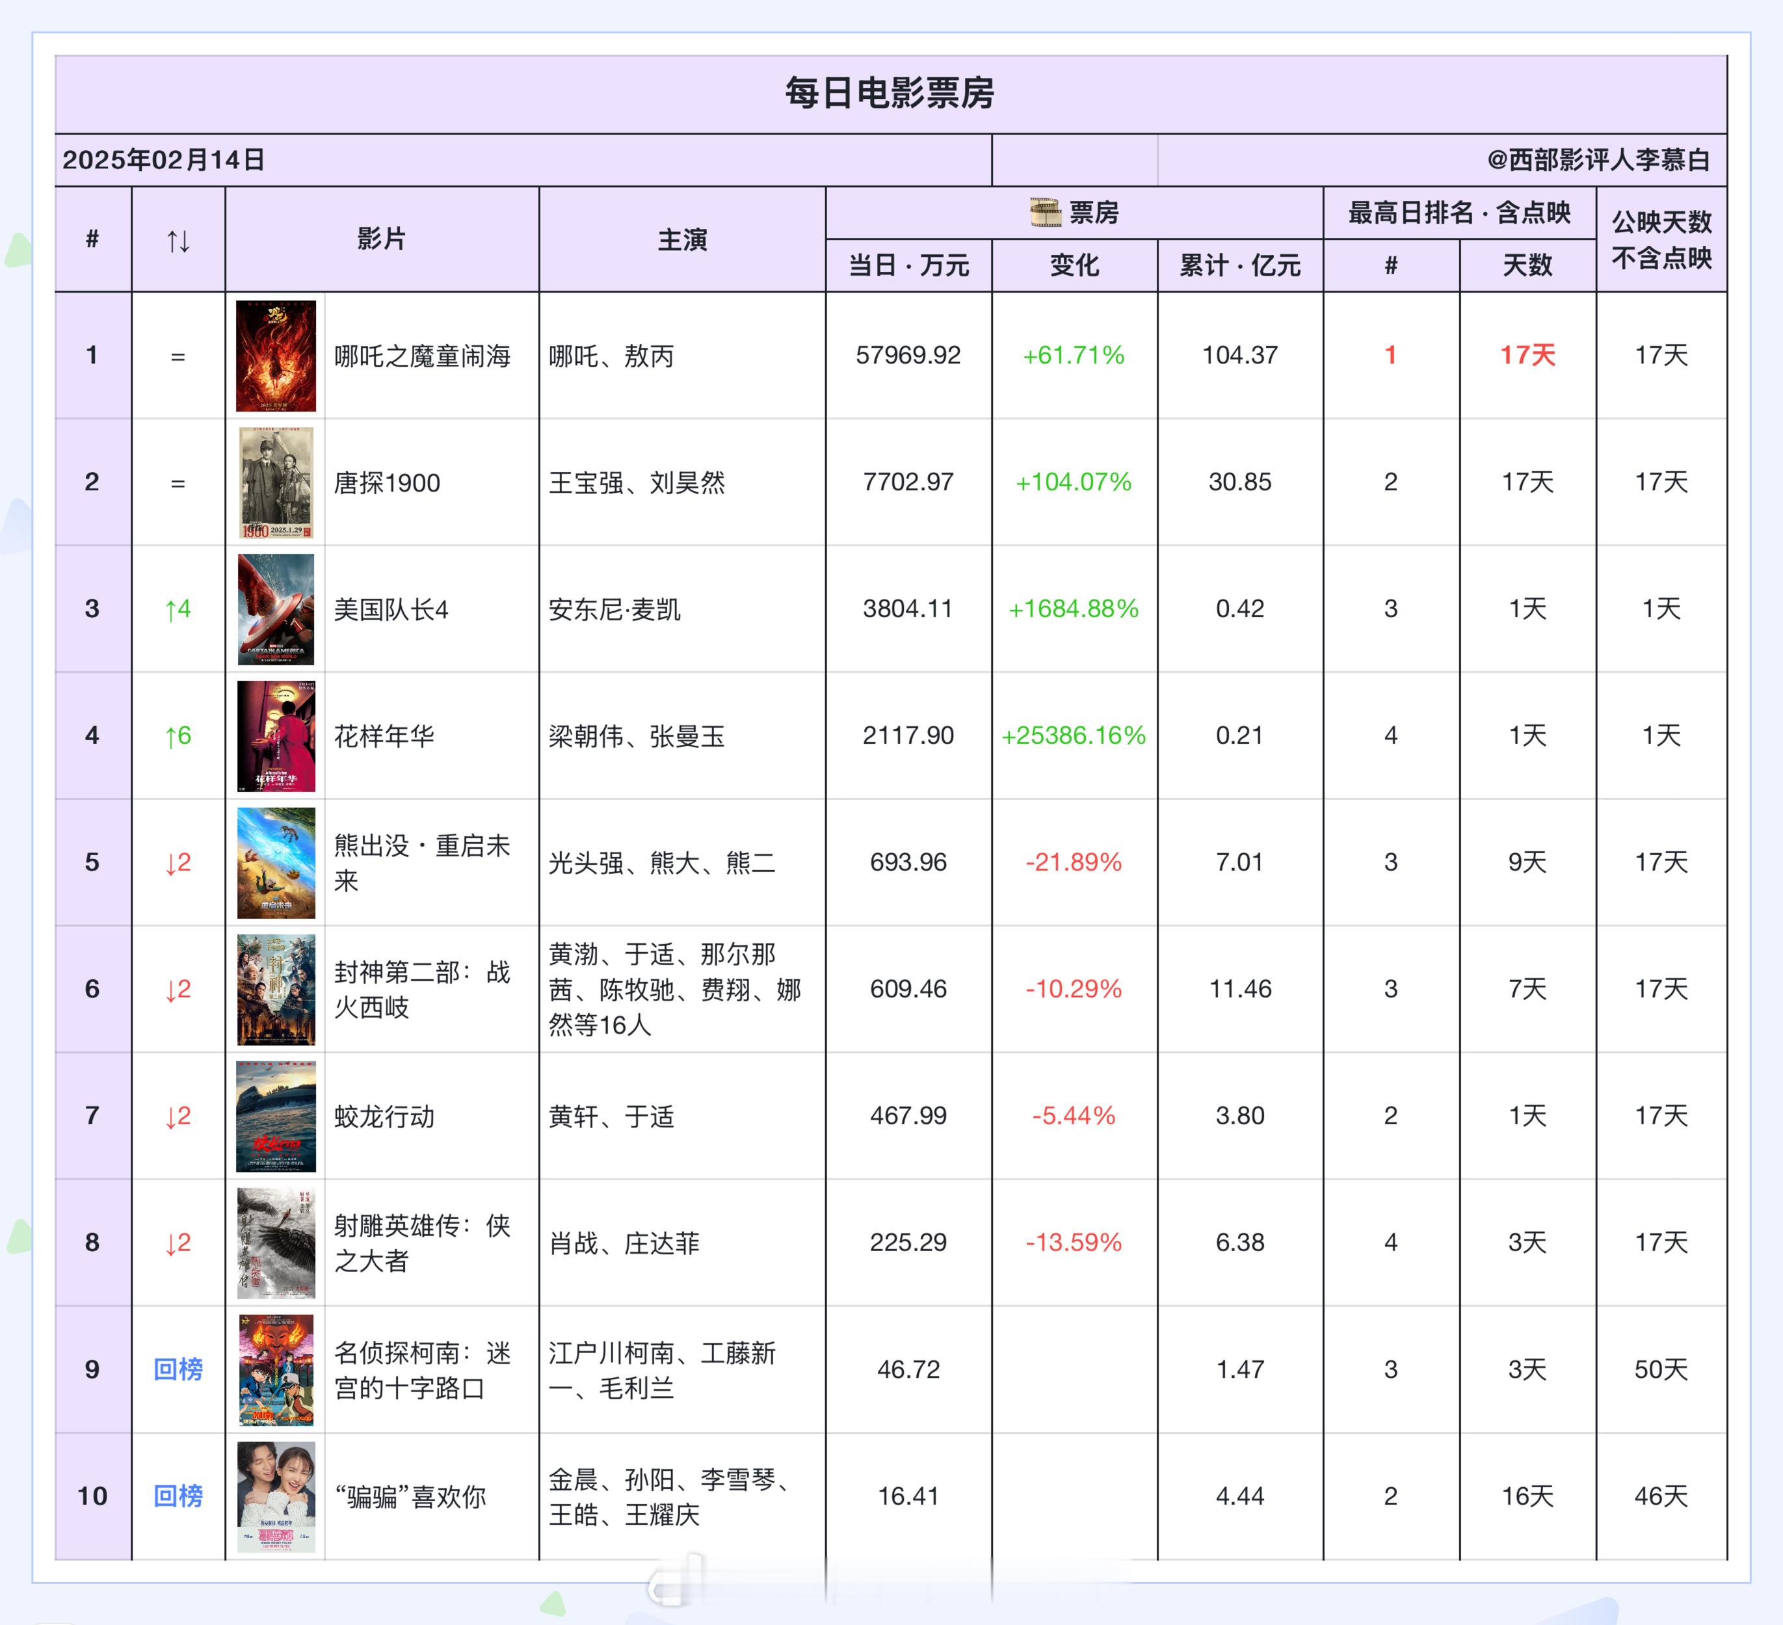Click the daily gross 7702.97

[x=908, y=482]
